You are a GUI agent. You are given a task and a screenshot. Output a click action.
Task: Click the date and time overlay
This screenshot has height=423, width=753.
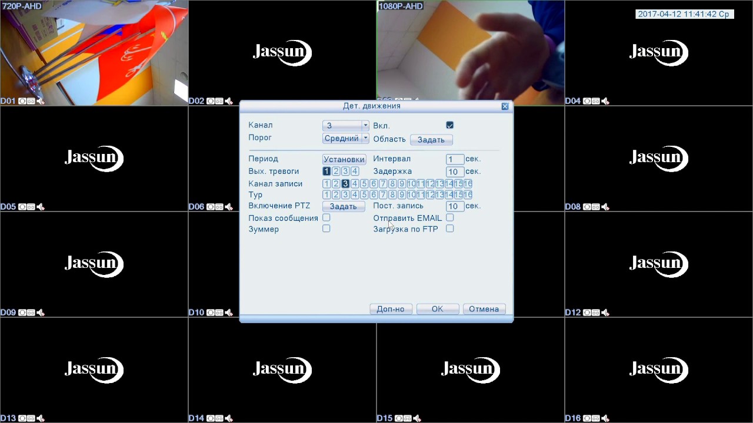685,14
